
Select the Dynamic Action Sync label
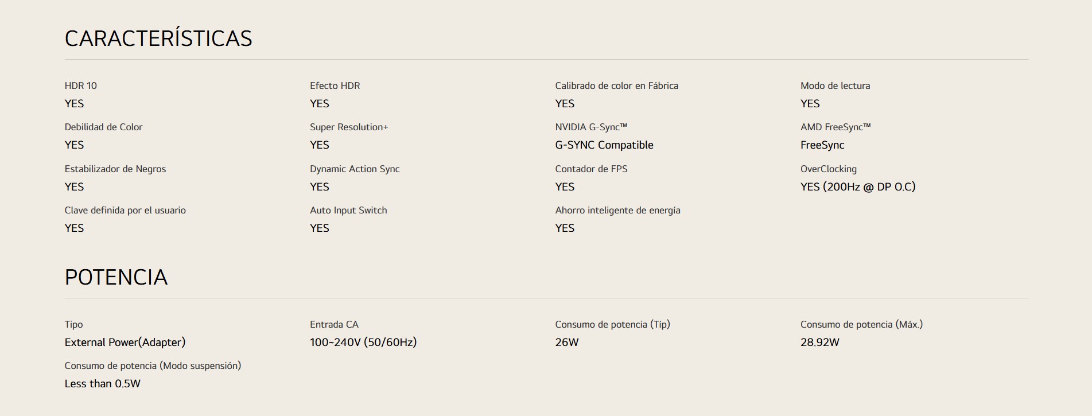355,169
